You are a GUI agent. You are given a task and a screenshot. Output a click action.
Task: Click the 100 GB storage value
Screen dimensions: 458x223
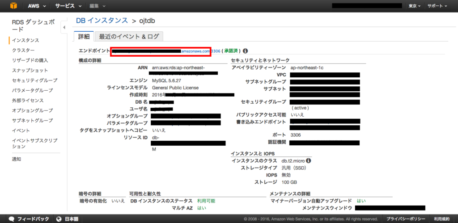pos(289,182)
